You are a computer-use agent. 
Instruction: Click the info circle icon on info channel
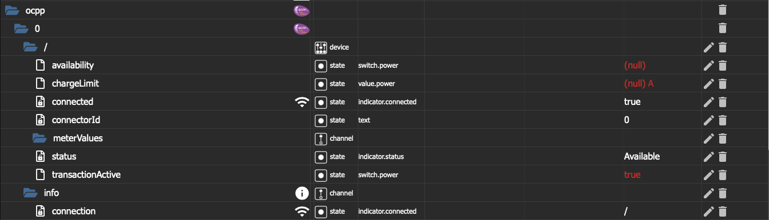[x=302, y=193]
